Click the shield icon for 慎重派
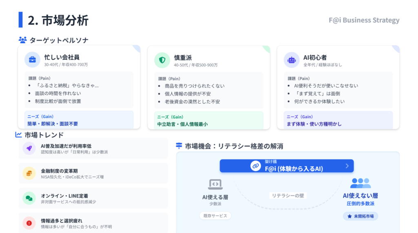418x233 pixels. 162,60
